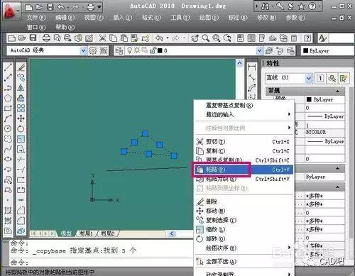The image size is (355, 276).
Task: Open Undo history dropdown arrow
Action: [168, 38]
